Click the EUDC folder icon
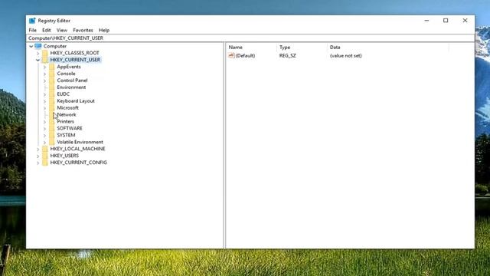Image resolution: width=490 pixels, height=276 pixels. (52, 94)
